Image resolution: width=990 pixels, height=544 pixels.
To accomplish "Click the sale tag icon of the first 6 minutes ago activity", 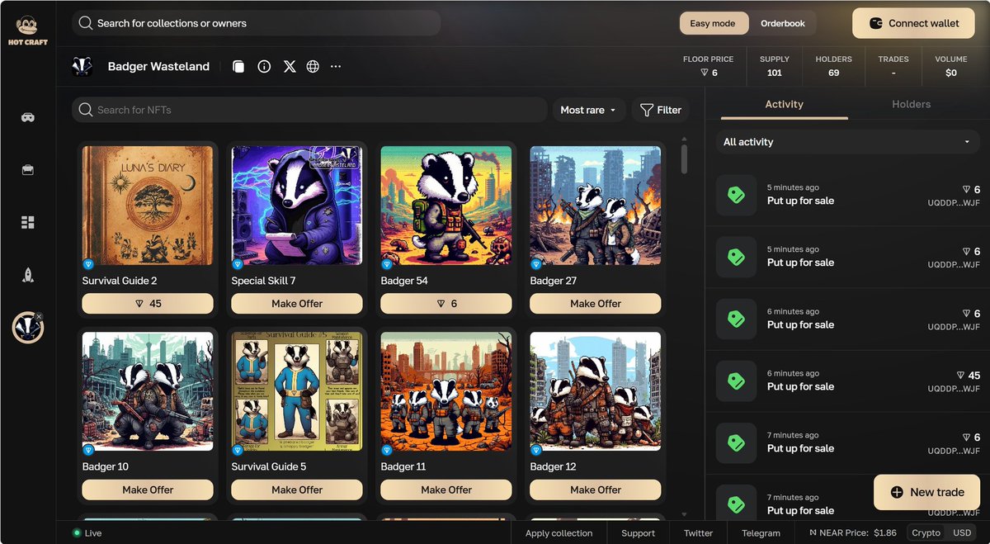I will (736, 319).
